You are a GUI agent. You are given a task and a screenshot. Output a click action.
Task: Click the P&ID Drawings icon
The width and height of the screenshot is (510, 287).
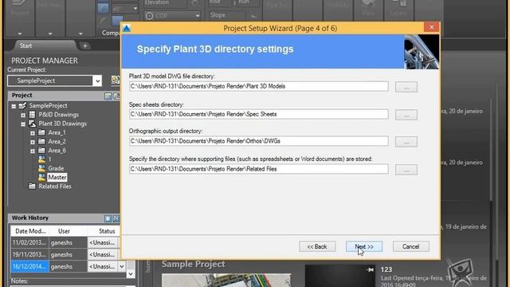pyautogui.click(x=32, y=114)
